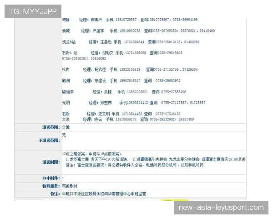Select the station name 新城

click(x=66, y=31)
